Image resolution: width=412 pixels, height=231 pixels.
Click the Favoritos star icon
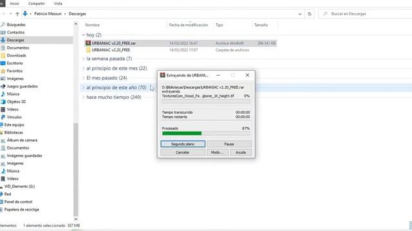pyautogui.click(x=3, y=71)
